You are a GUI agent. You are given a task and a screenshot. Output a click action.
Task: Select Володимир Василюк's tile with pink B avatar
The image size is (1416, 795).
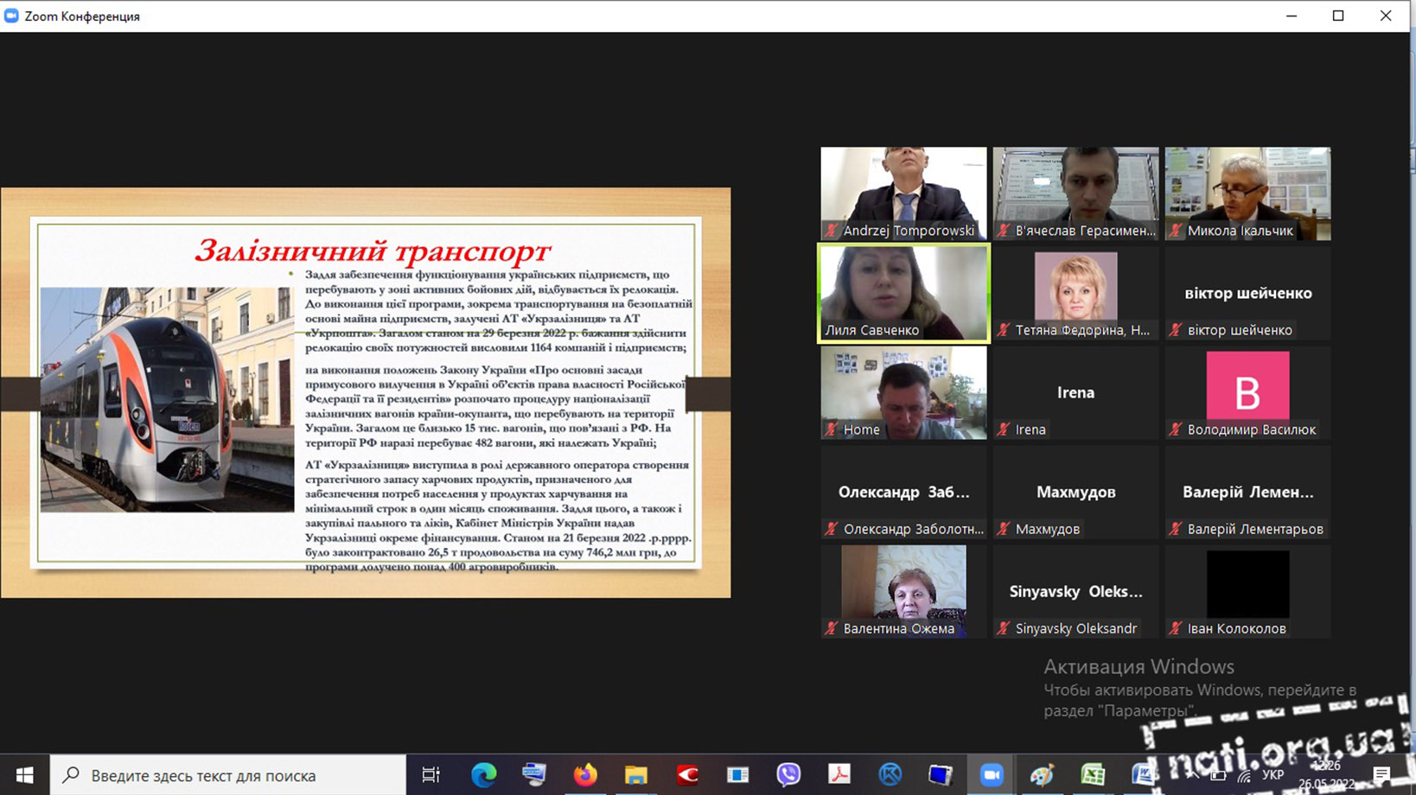tap(1247, 392)
